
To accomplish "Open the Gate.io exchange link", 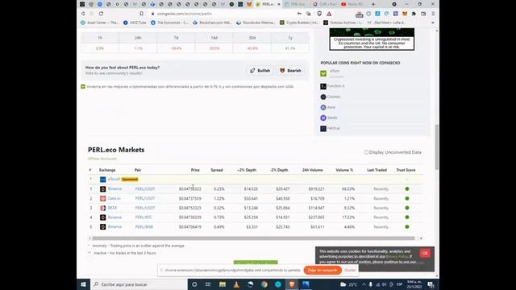I will (x=114, y=198).
